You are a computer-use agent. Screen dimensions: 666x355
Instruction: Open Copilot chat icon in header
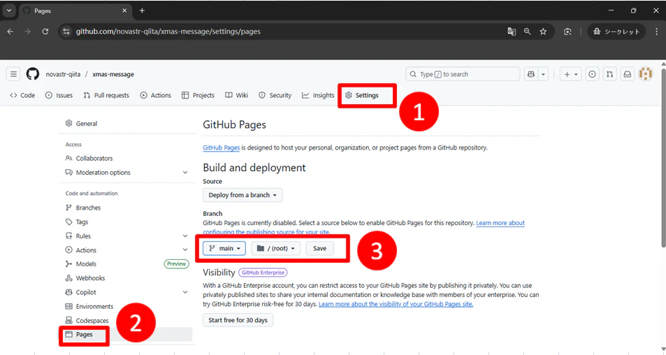click(x=531, y=74)
